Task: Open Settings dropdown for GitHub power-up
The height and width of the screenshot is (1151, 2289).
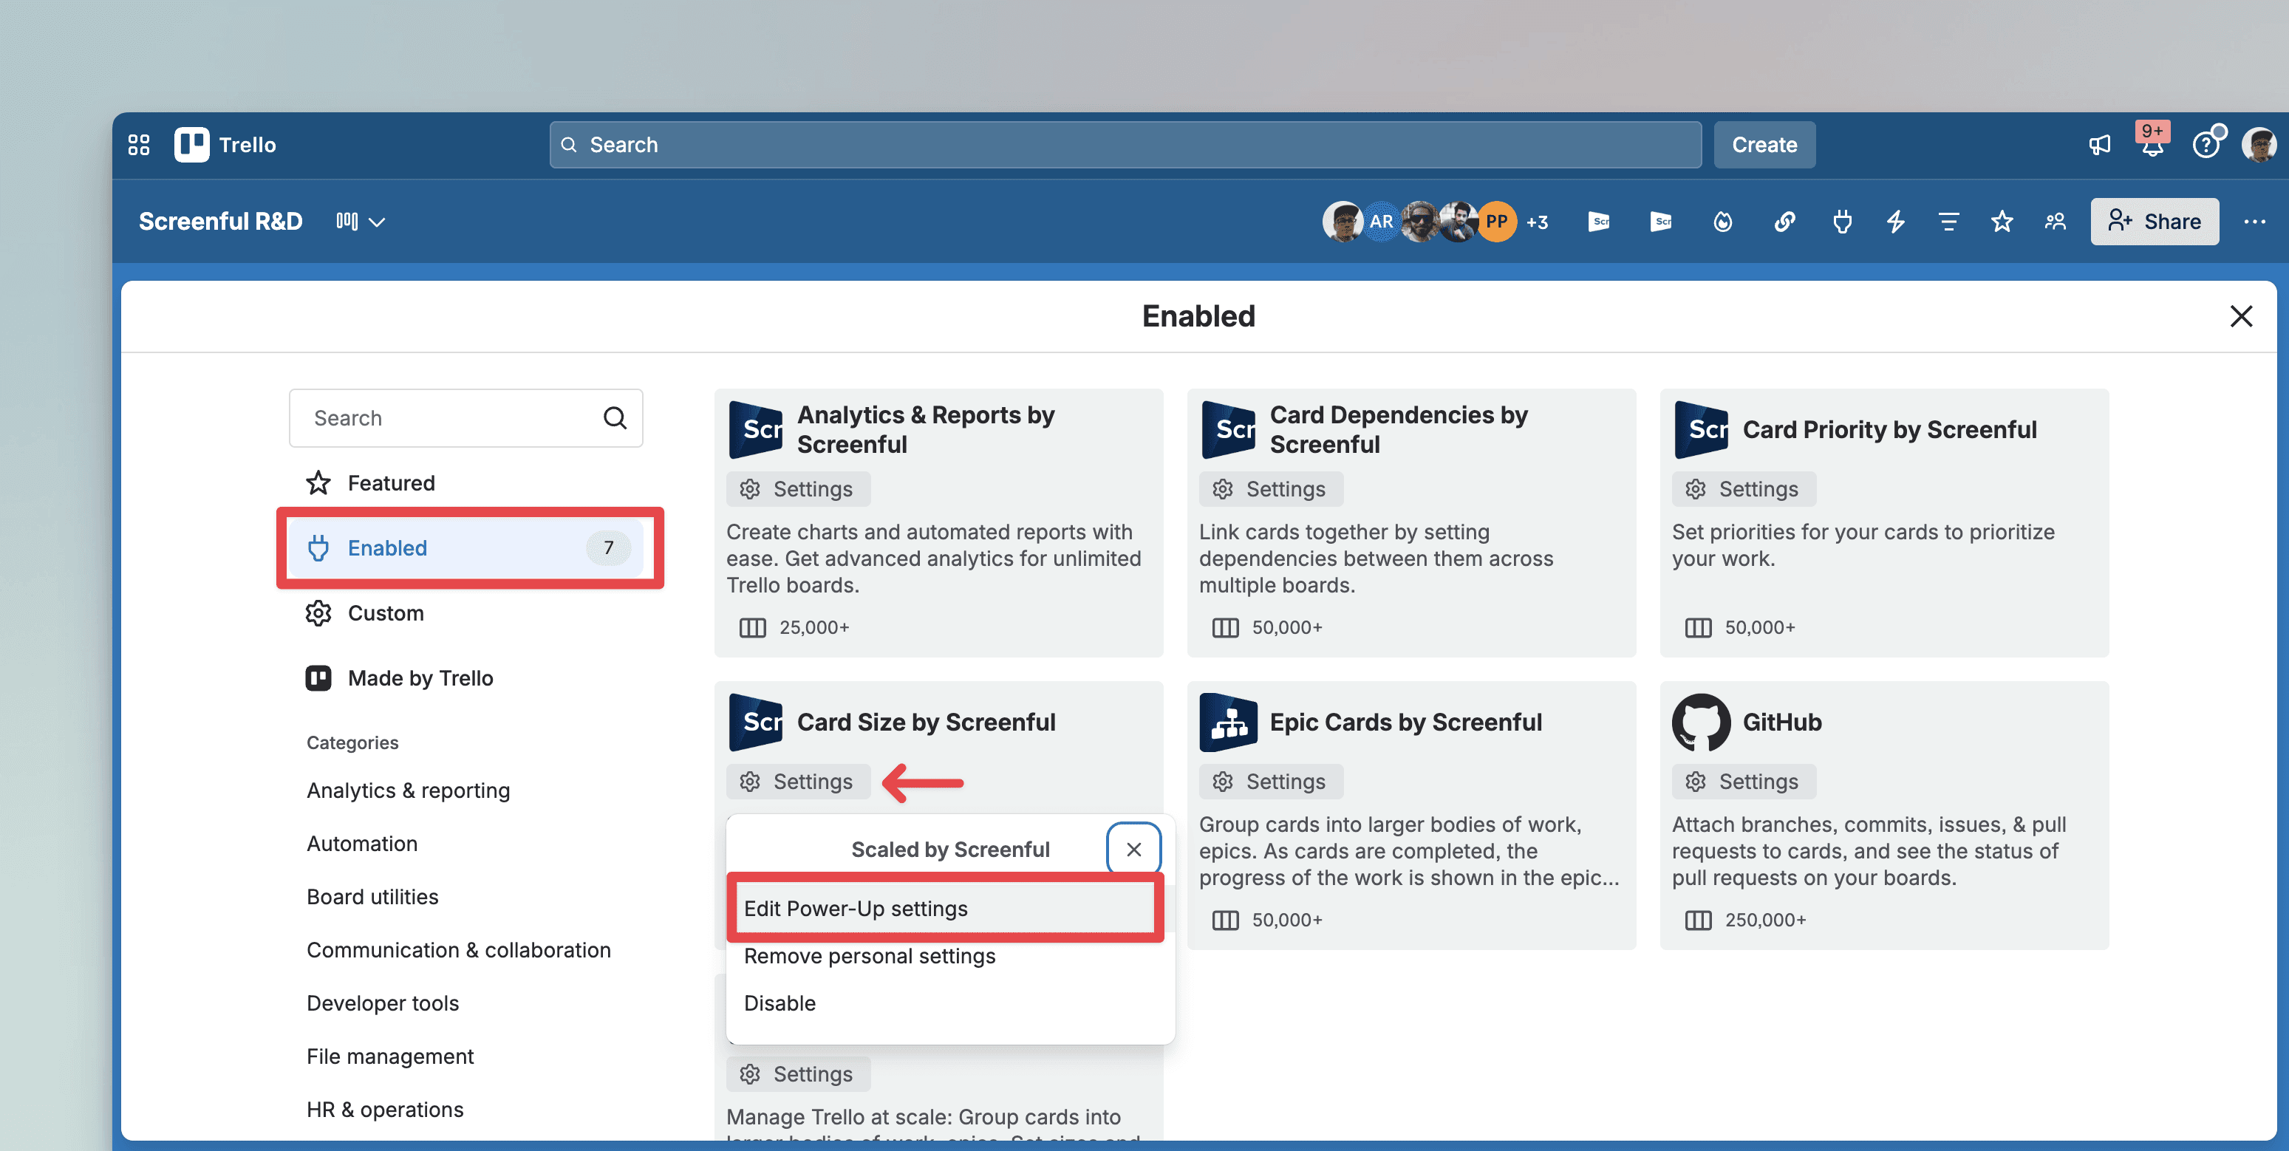Action: click(x=1744, y=782)
